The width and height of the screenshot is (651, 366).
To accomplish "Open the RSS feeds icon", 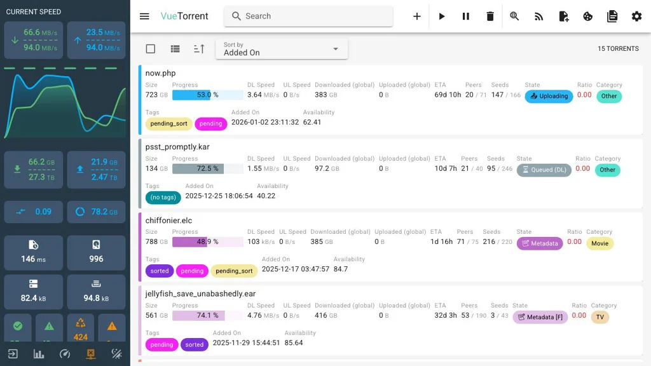I will click(x=539, y=16).
